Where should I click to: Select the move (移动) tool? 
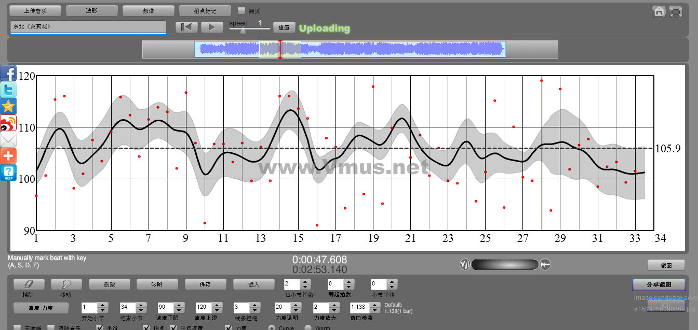point(65,284)
